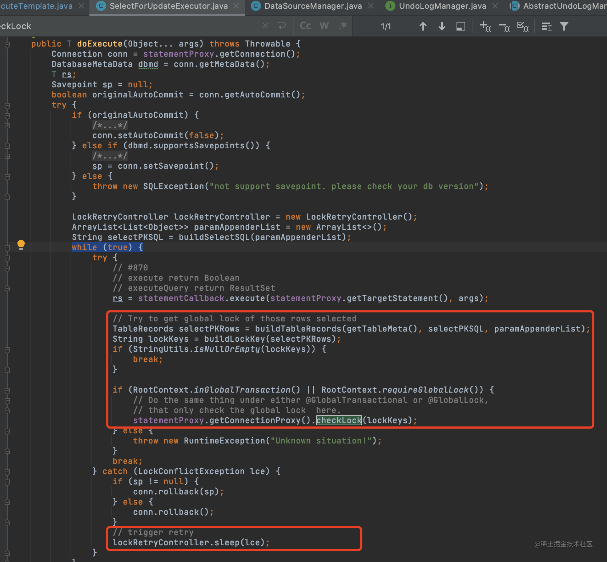
Task: Collapse the outer try block fold marker
Action: (x=7, y=105)
